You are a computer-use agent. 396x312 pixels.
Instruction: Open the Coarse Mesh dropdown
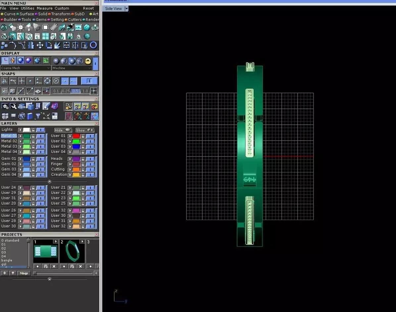click(25, 68)
